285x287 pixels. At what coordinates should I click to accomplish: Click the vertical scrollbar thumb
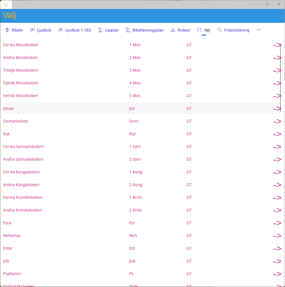click(280, 78)
